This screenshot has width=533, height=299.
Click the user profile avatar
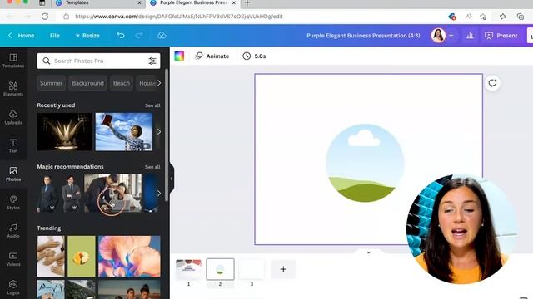pos(438,35)
